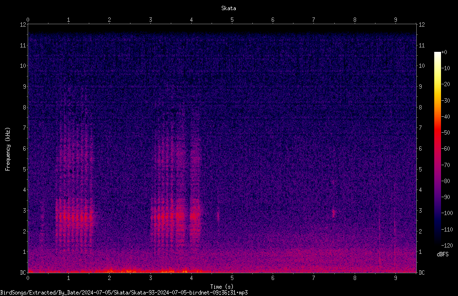Viewport: 458px width, 296px height.
Task: Click '5' on the top time axis
Action: point(232,20)
